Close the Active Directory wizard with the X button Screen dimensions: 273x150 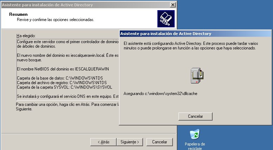click(x=173, y=5)
